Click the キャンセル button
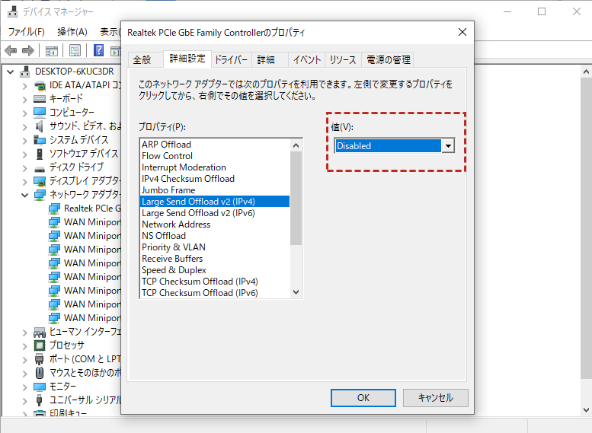The image size is (592, 433). [436, 398]
